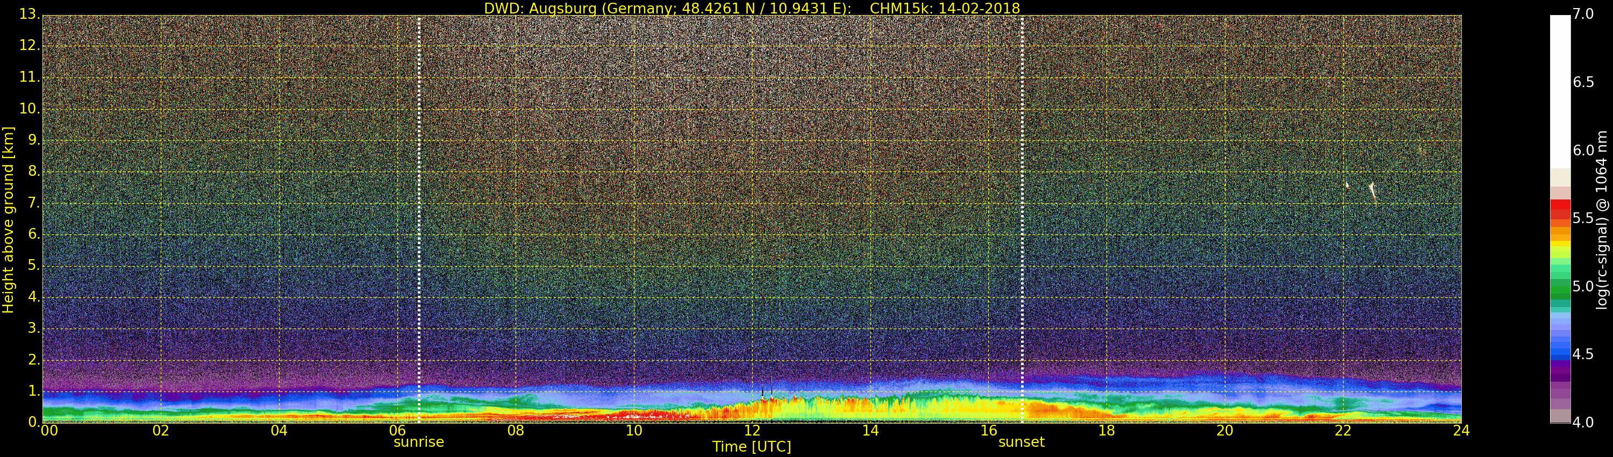This screenshot has width=1613, height=457.
Task: Click the white top section of the colorbar
Action: click(x=1560, y=91)
